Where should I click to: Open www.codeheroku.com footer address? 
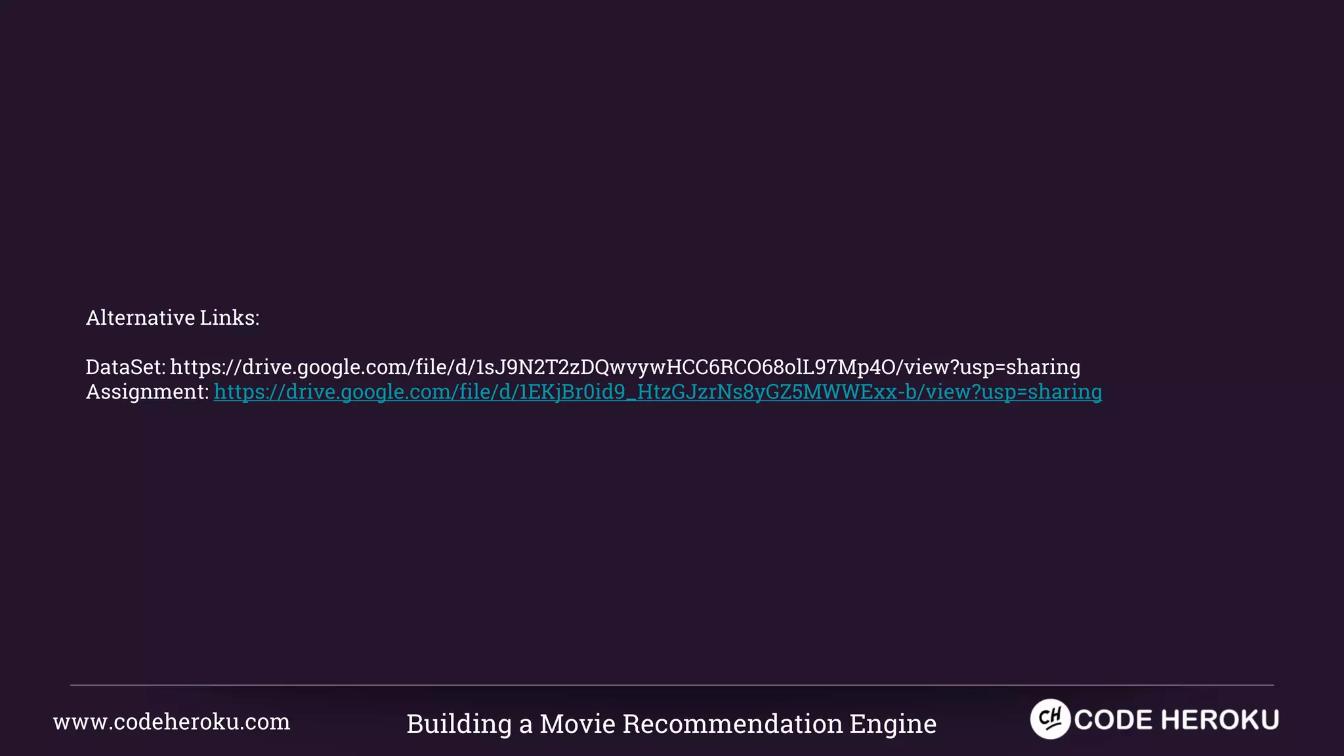tap(171, 722)
